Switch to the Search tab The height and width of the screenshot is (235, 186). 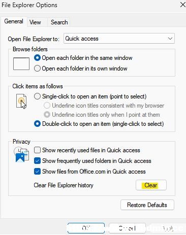click(x=59, y=22)
